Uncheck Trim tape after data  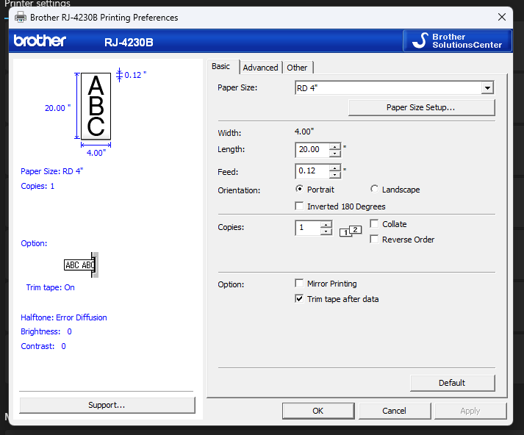click(x=299, y=299)
